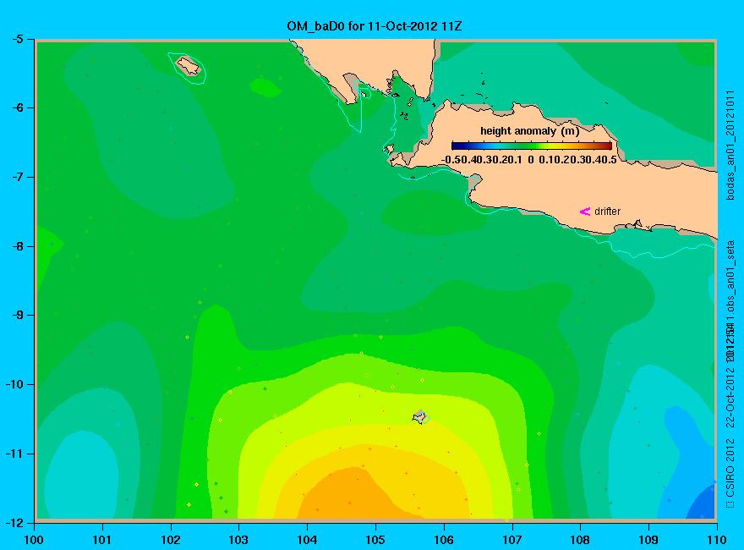744x550 pixels.
Task: Click the small island outlined in cyan near 102°E
Action: (189, 66)
